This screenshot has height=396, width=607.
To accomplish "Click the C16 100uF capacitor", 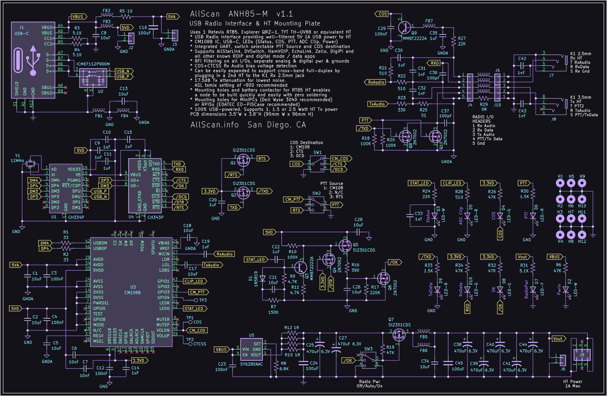I will 153,27.
